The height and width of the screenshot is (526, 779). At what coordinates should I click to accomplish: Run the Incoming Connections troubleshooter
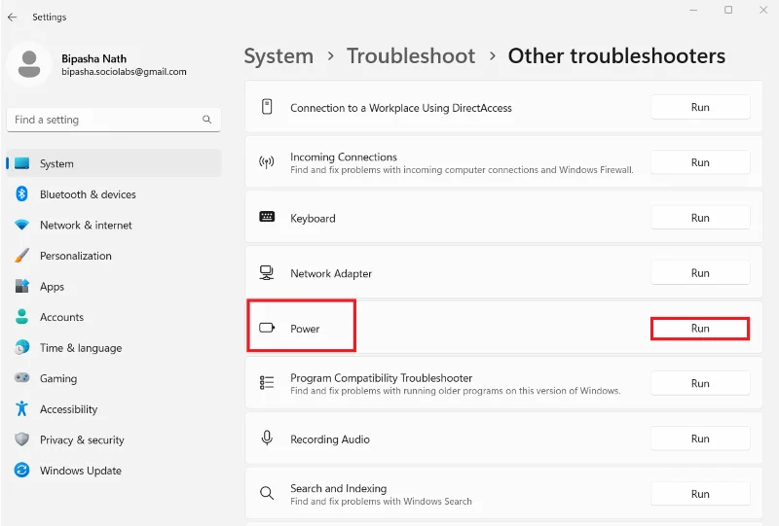[x=700, y=162]
